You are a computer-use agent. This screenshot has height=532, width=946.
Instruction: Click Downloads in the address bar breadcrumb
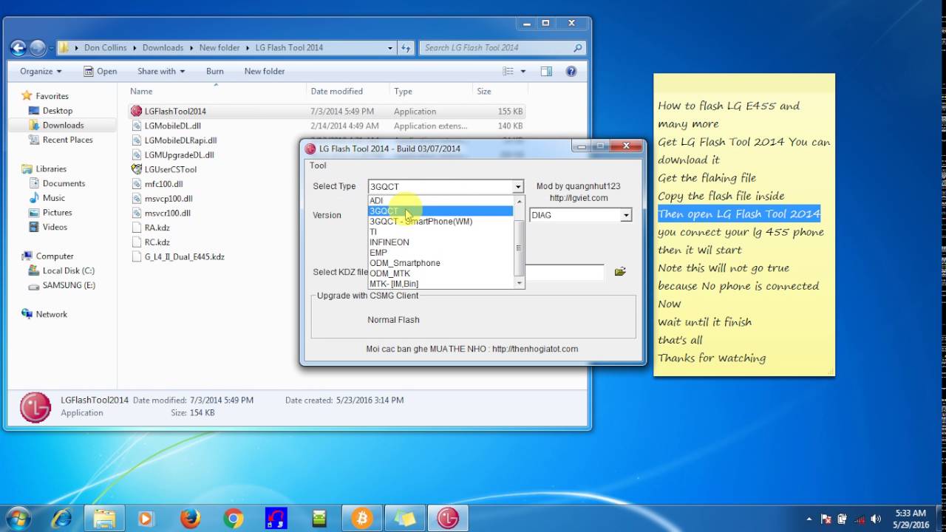coord(163,48)
